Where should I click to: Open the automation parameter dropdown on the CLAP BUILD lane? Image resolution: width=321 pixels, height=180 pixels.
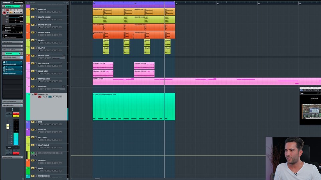(46, 153)
